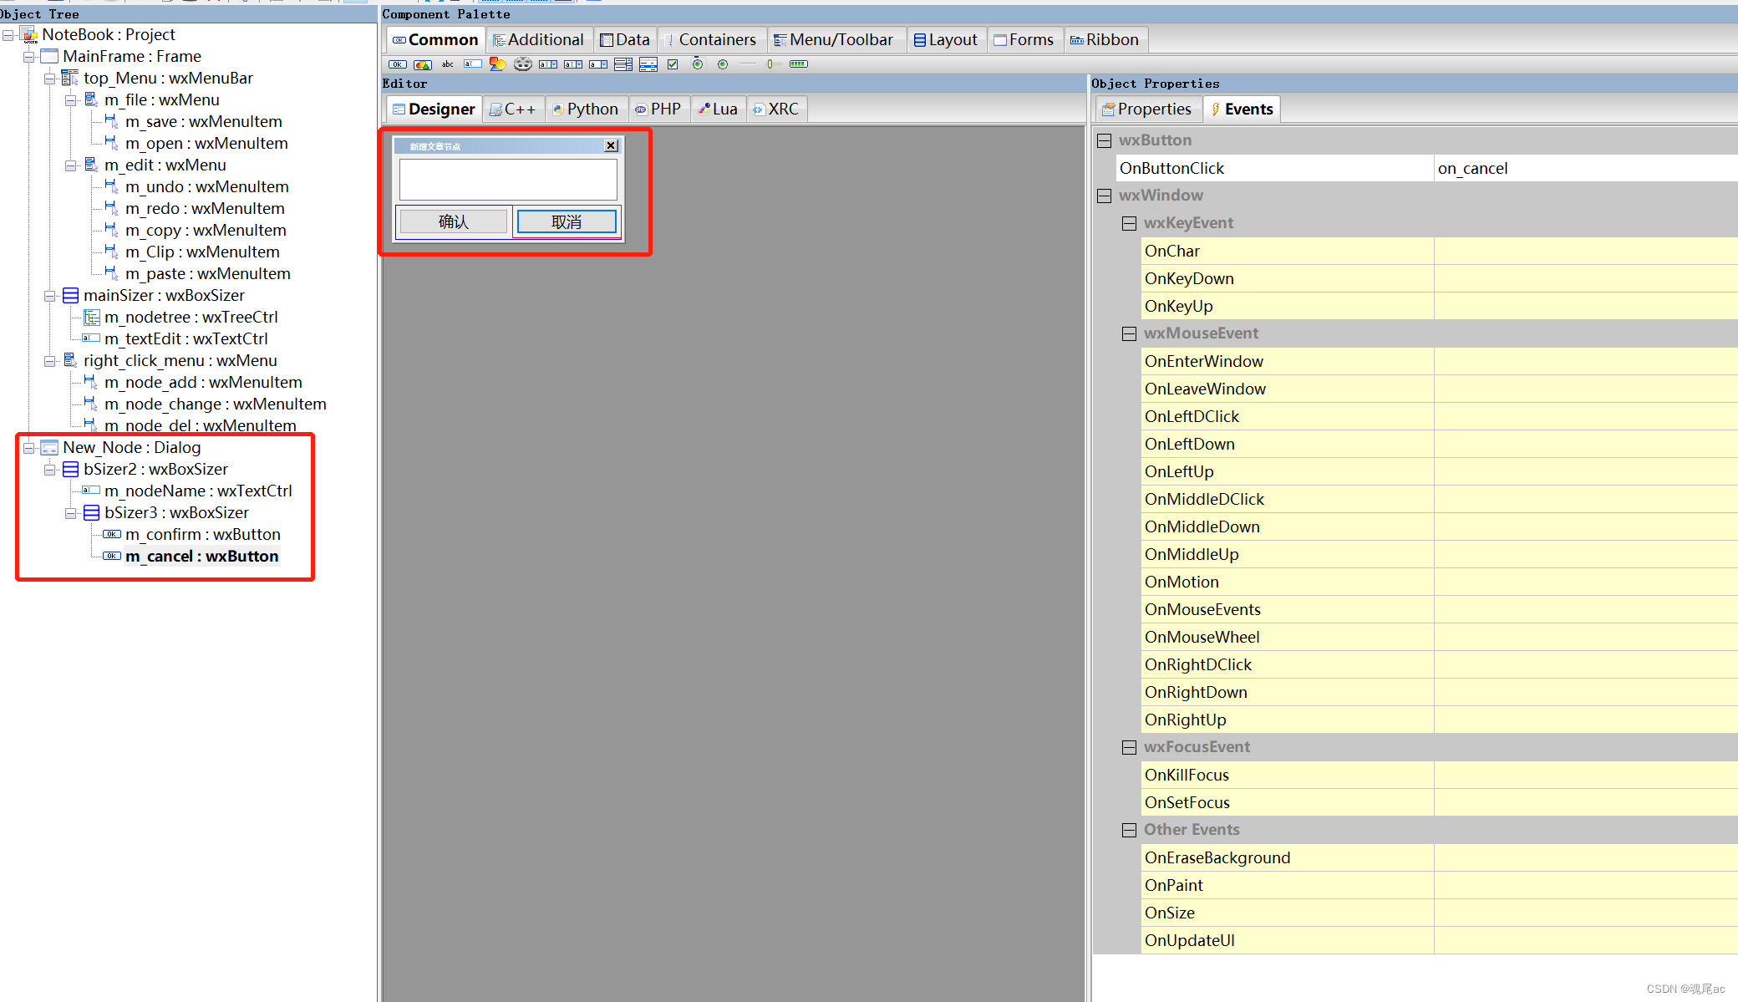The width and height of the screenshot is (1738, 1002).
Task: Click the wxAnimationCtrl film reel icon
Action: click(523, 64)
